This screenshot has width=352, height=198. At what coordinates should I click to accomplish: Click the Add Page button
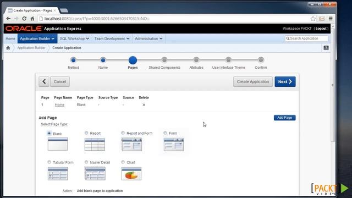[x=285, y=118]
